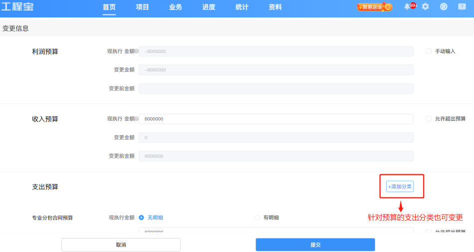The width and height of the screenshot is (474, 252).
Task: Open the 统计 menu
Action: pyautogui.click(x=242, y=7)
